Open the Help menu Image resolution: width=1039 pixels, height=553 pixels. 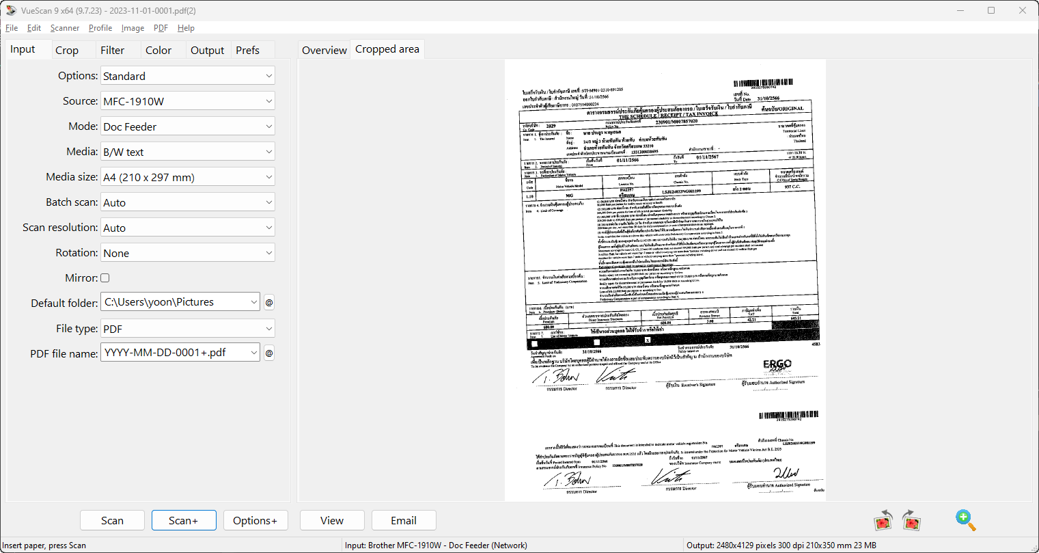coord(186,28)
